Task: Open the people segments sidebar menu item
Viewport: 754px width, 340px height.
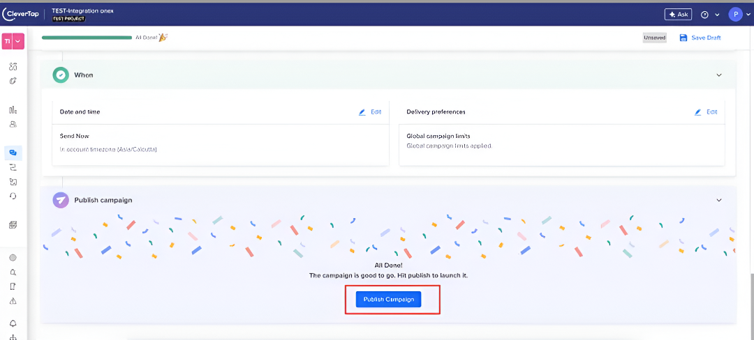Action: coord(13,124)
